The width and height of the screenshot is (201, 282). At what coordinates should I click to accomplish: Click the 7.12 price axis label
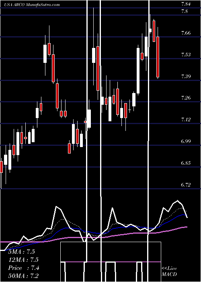click(x=186, y=120)
